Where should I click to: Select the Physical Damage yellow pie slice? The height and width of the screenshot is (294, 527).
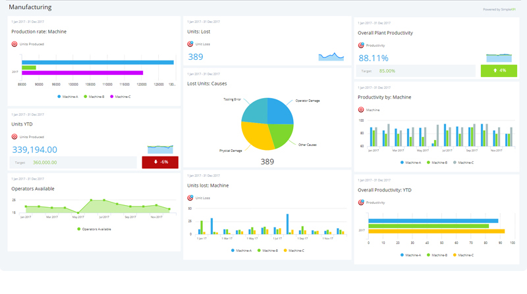pyautogui.click(x=258, y=137)
